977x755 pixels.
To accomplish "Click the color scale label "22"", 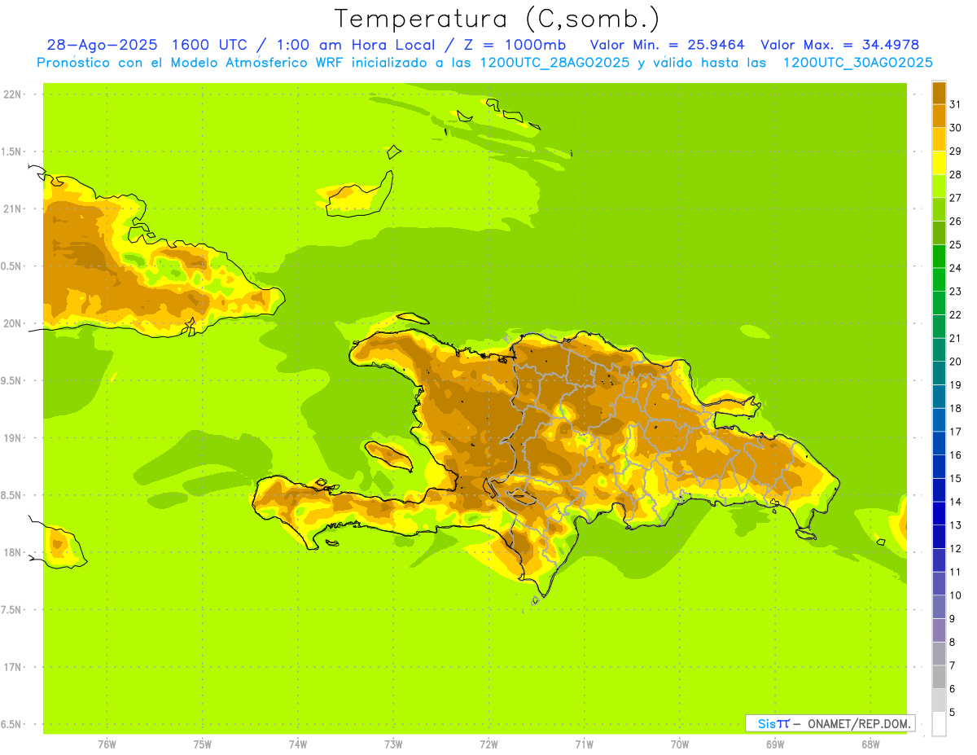I will (x=956, y=315).
